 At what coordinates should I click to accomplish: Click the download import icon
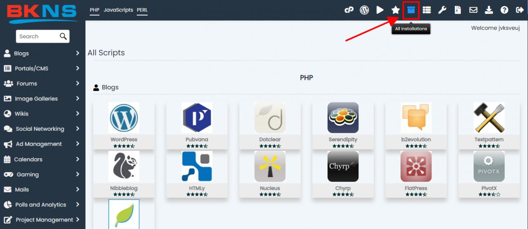(x=489, y=10)
